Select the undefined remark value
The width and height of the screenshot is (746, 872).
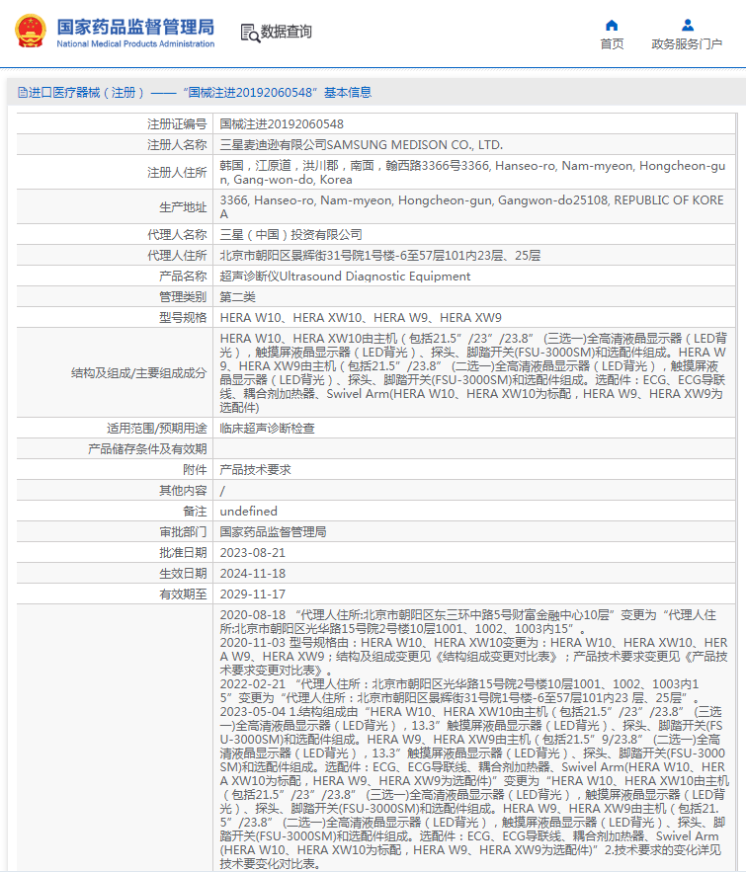pos(248,512)
